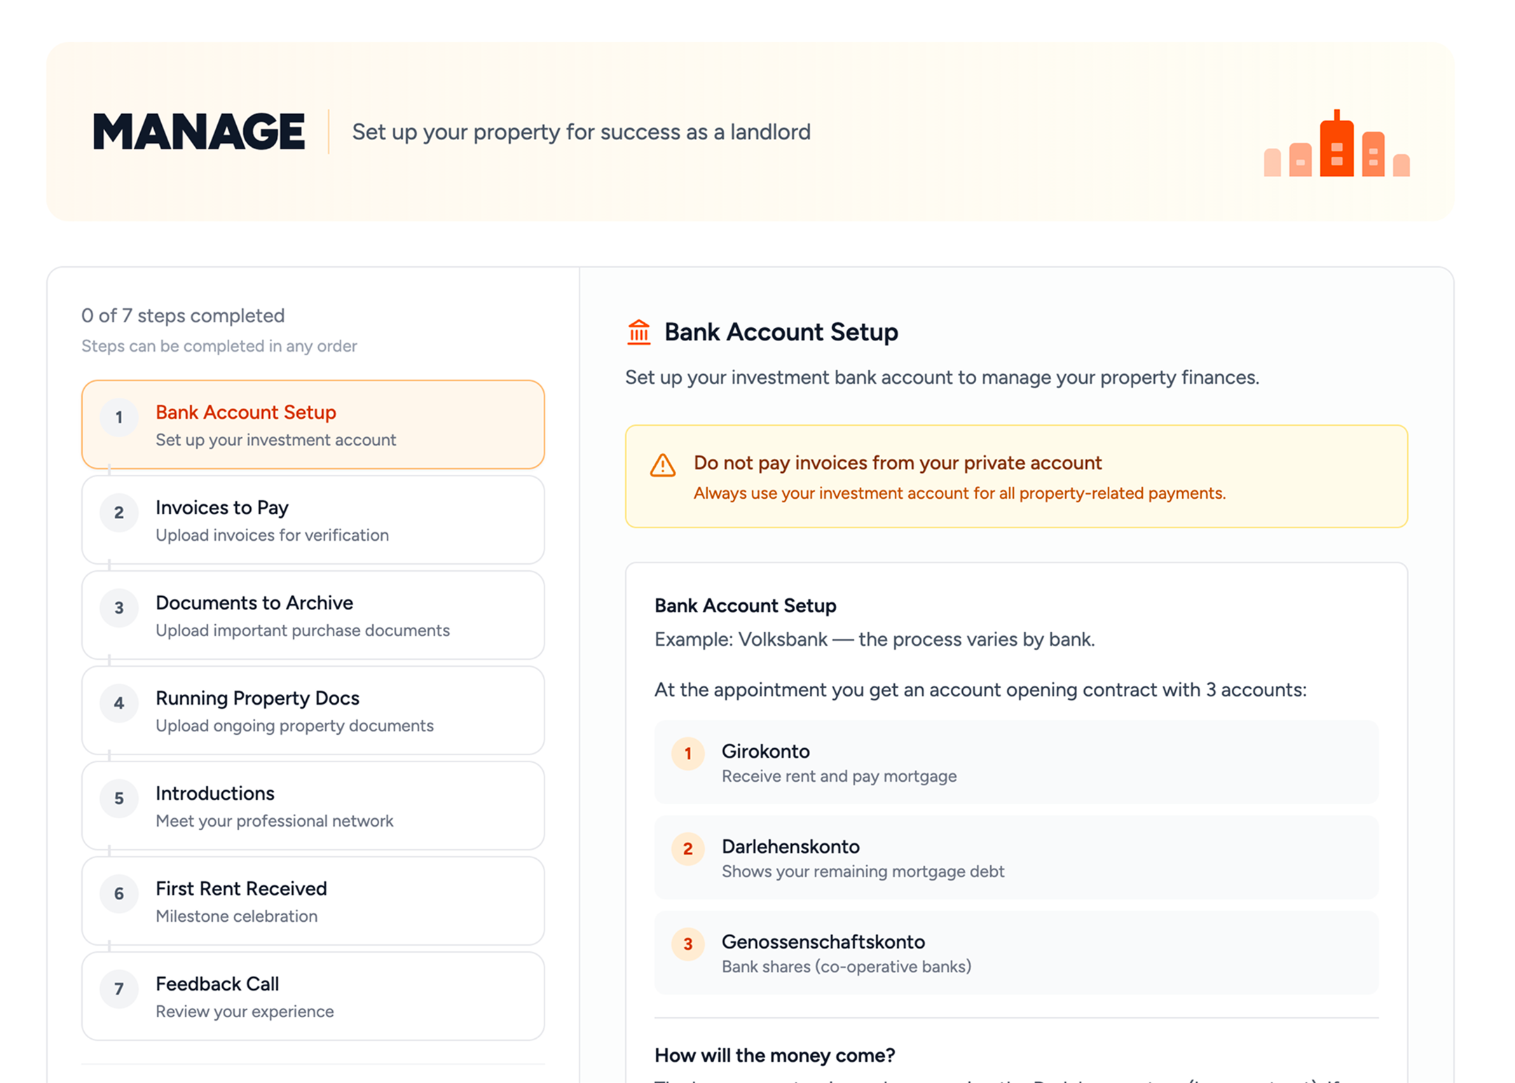Select step number 4 circle for Running Property Docs

(x=119, y=703)
